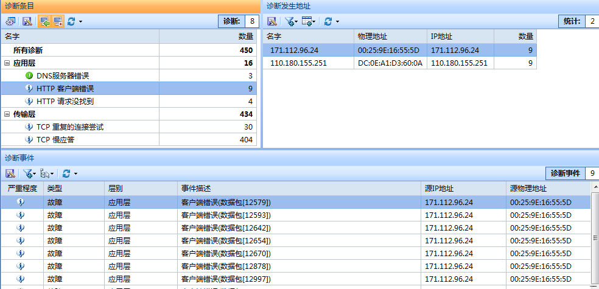The height and width of the screenshot is (289, 599).
Task: Click save icon in 诊断事件 toolbar
Action: (x=10, y=173)
